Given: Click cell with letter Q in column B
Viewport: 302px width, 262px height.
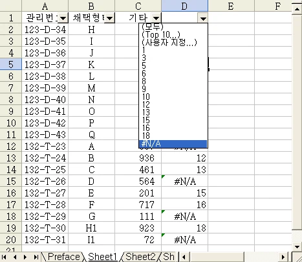Looking at the screenshot, I should [91, 135].
